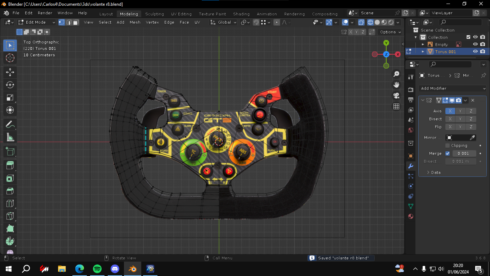This screenshot has height=276, width=490.
Task: Activate the Move tool
Action: [x=10, y=72]
